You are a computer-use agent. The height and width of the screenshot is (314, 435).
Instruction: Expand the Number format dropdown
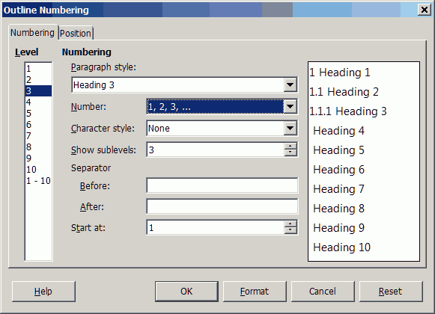pyautogui.click(x=290, y=106)
